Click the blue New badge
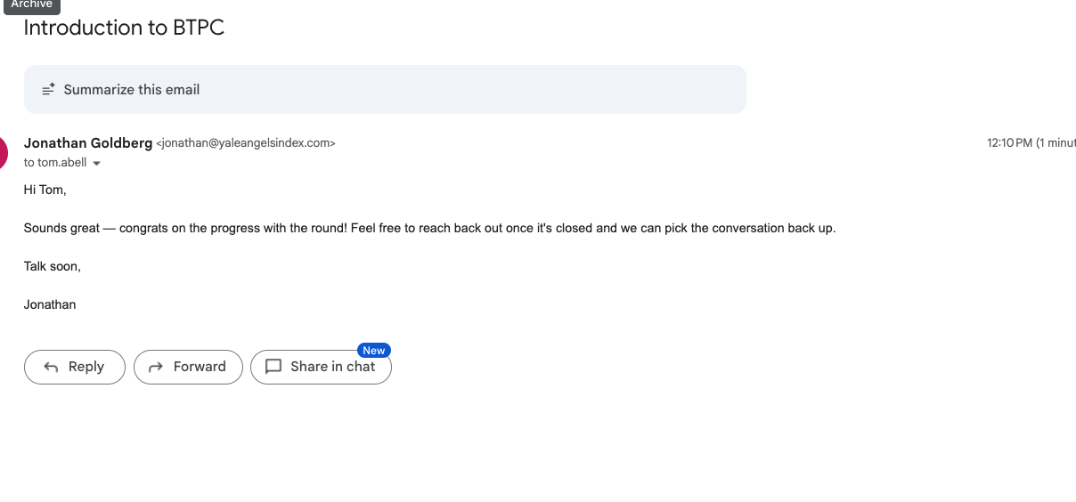1076x502 pixels. point(374,351)
